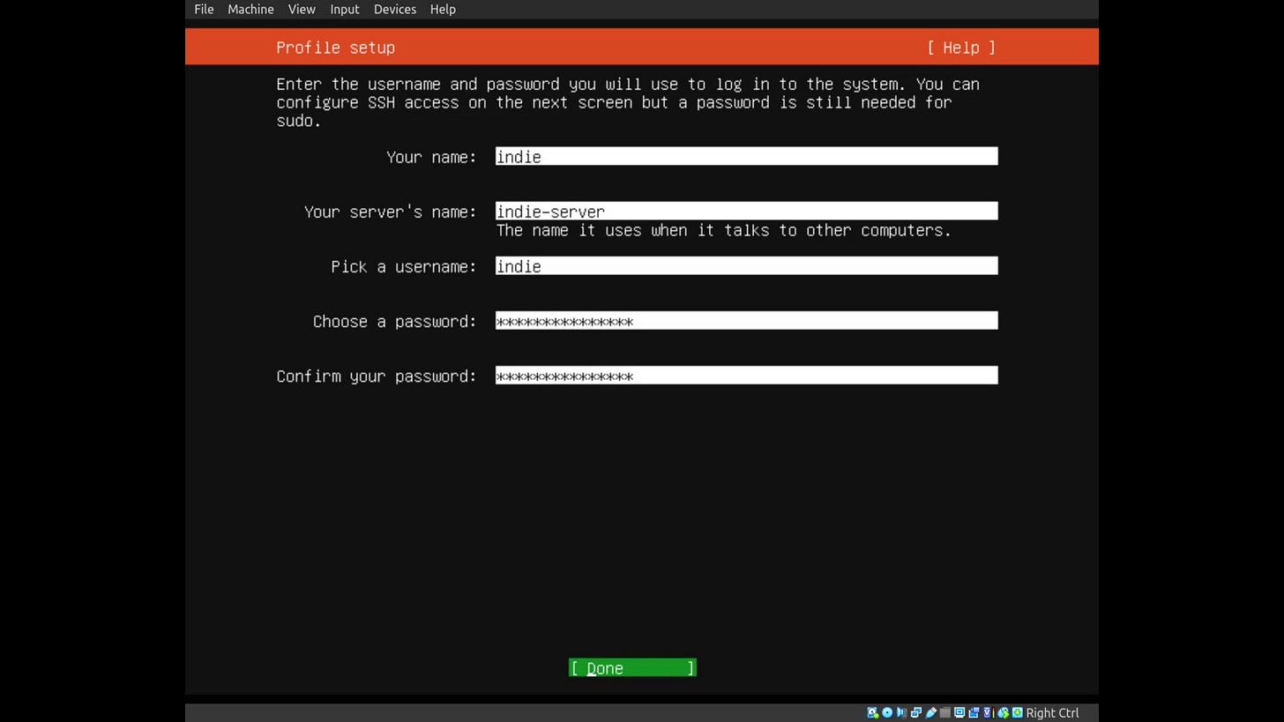Screen dimensions: 1284x722
Task: Open the Machine menu
Action: pyautogui.click(x=250, y=9)
